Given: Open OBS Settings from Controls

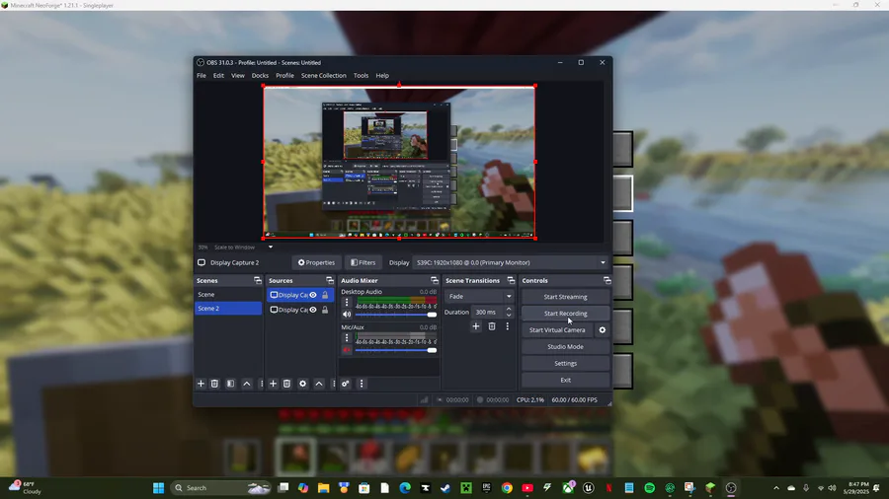Looking at the screenshot, I should click(565, 363).
